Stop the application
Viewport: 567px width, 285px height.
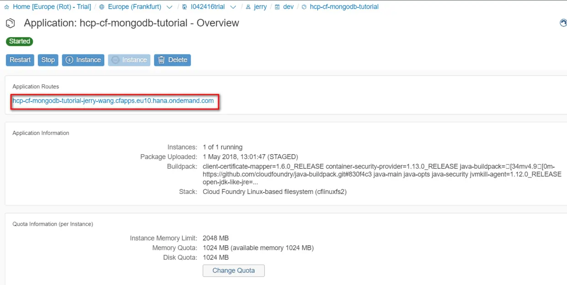point(48,60)
